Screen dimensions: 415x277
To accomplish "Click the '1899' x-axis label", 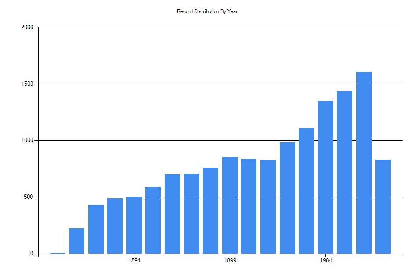I will click(x=230, y=261).
